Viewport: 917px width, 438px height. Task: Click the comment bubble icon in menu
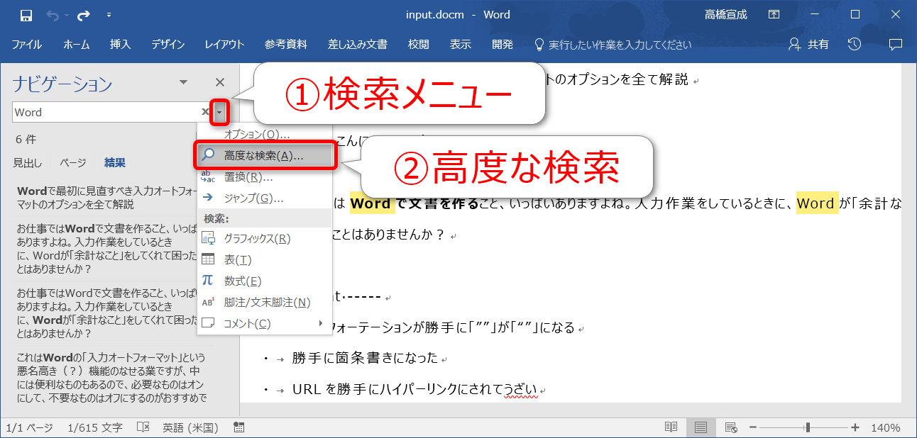pos(208,323)
